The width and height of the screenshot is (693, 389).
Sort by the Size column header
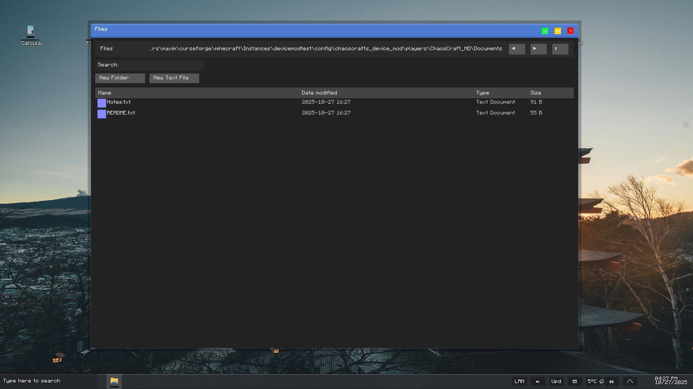pos(535,93)
